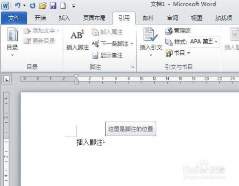This screenshot has width=239, height=186.
Task: Create a new blank document icon
Action: click(x=63, y=6)
